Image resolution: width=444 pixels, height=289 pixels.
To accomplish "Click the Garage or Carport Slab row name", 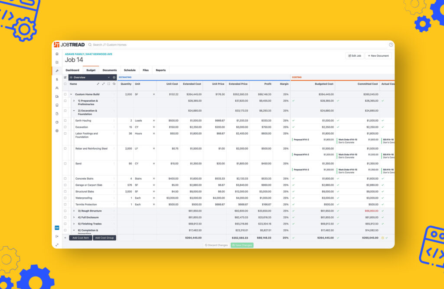I will coord(89,185).
